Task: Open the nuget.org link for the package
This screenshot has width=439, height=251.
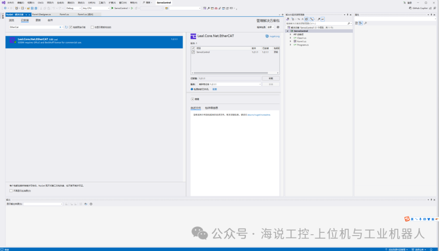Action: coord(274,36)
